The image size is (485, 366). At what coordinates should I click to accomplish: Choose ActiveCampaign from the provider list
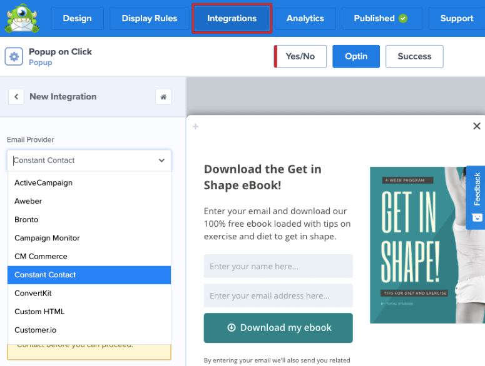(89, 183)
